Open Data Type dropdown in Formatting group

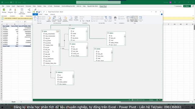click(82, 17)
